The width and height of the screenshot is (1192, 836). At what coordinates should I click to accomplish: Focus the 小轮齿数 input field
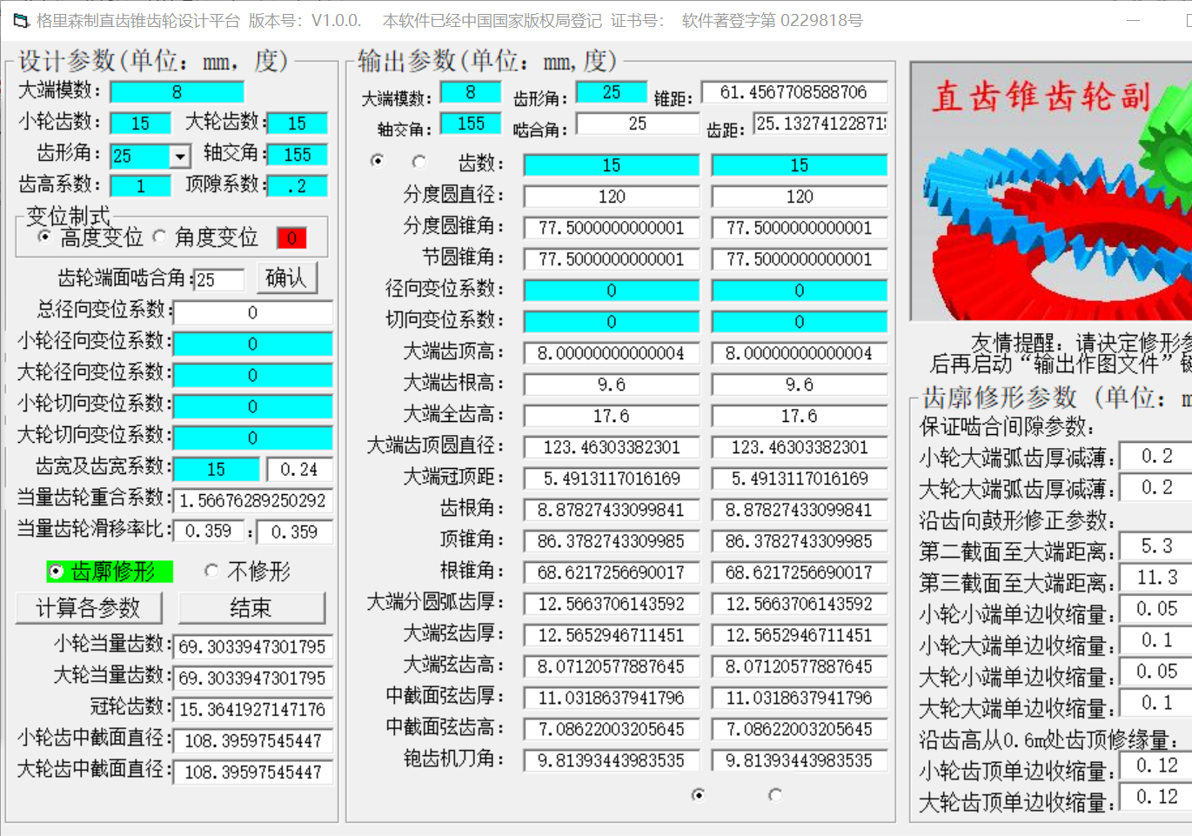click(x=141, y=124)
